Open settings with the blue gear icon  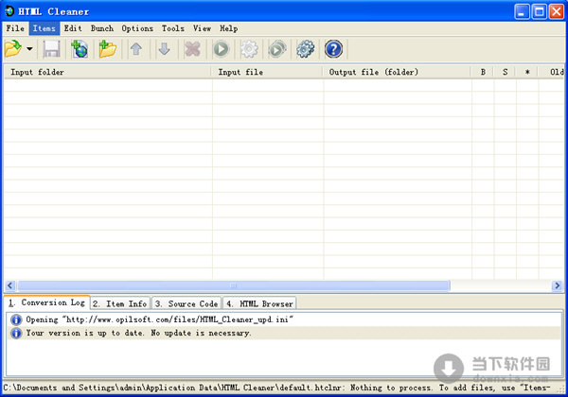pyautogui.click(x=305, y=49)
